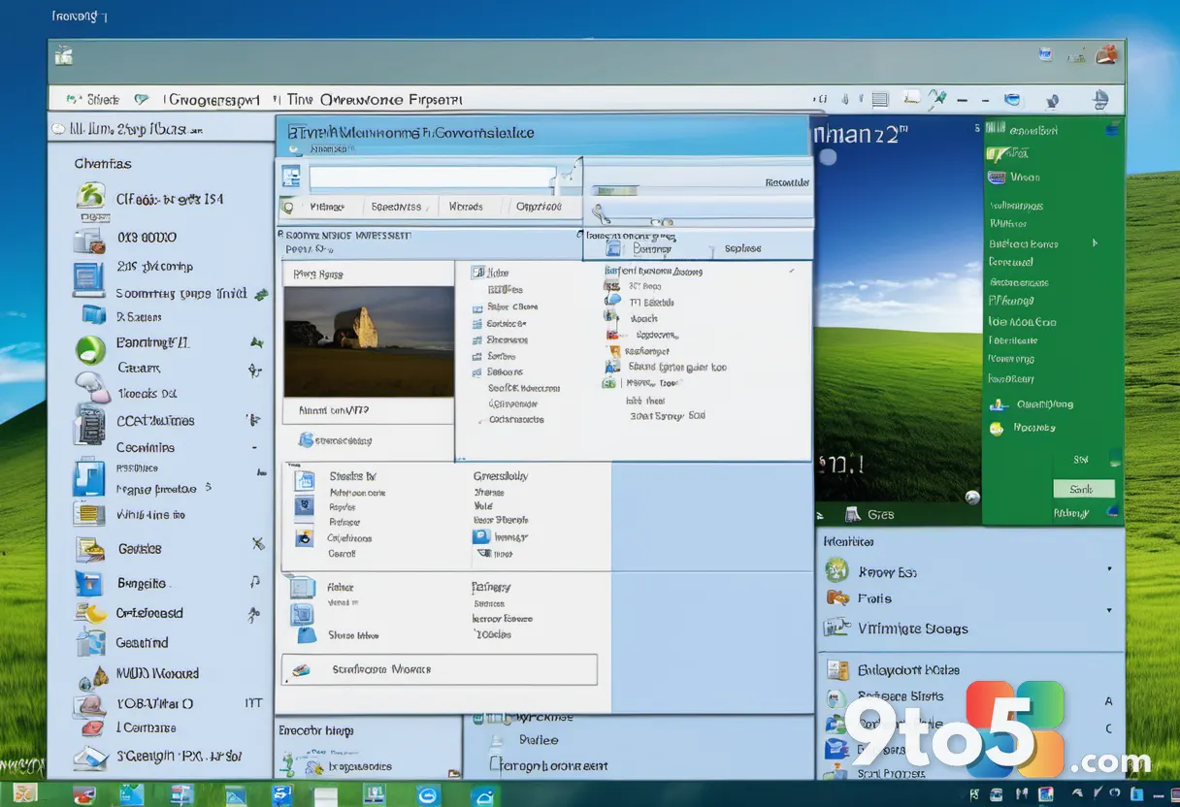The image size is (1180, 807).
Task: Open the "Tine" menu
Action: [299, 99]
